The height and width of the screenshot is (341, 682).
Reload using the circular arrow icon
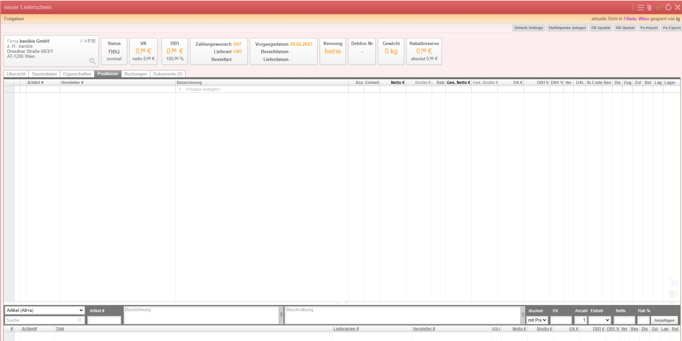[x=668, y=7]
